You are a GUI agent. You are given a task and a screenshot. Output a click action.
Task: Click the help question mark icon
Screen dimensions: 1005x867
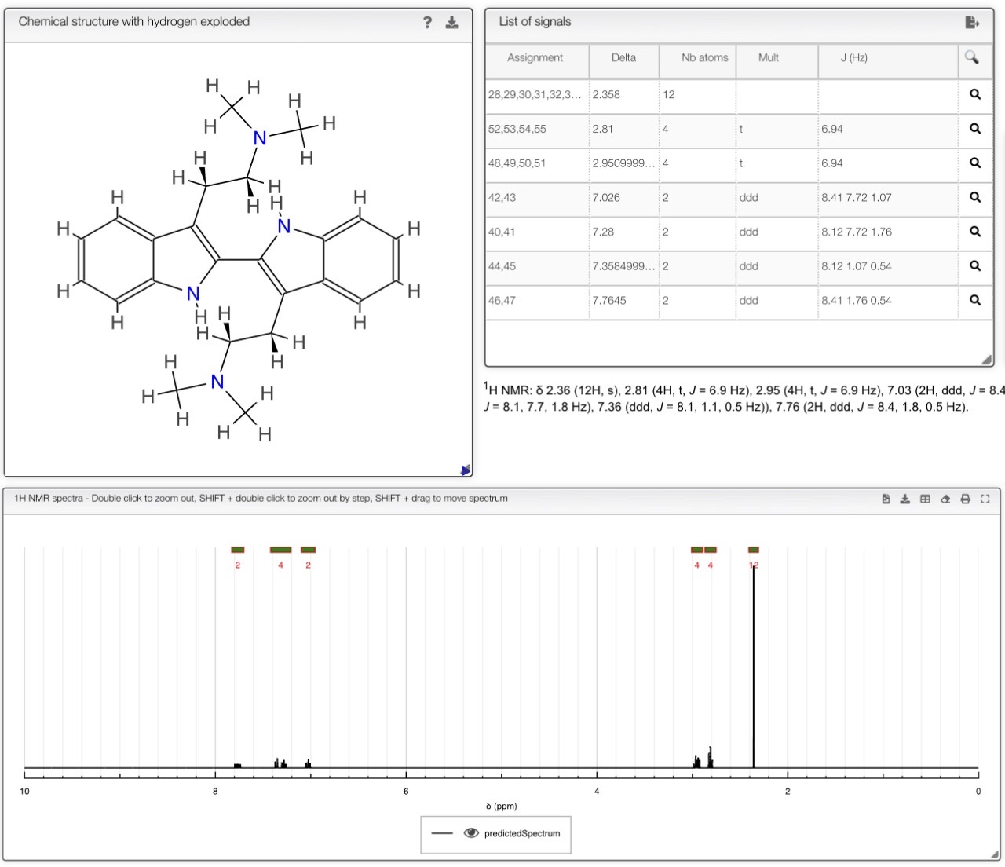427,22
